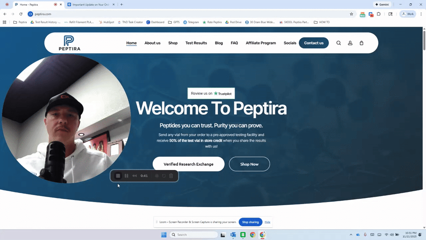Open the Test Results page
Screen dimensions: 426x240
click(196, 42)
